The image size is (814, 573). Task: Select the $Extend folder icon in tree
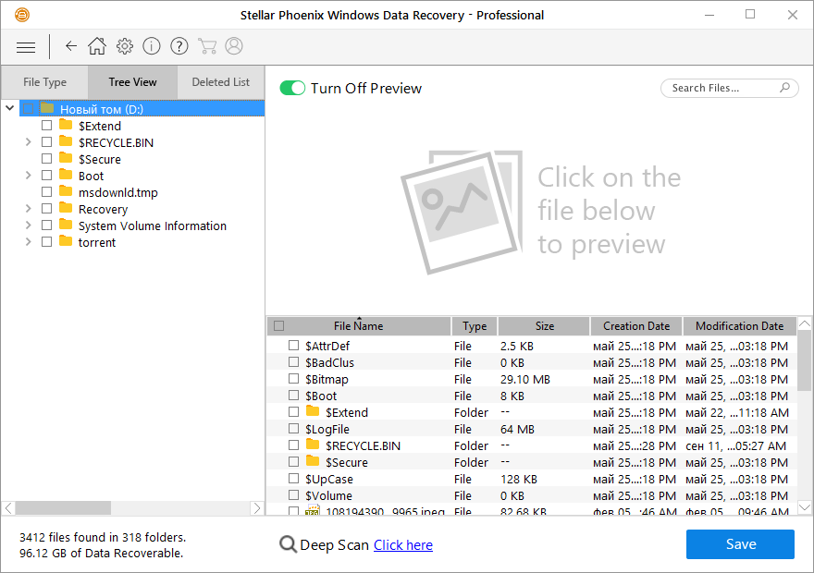(66, 125)
